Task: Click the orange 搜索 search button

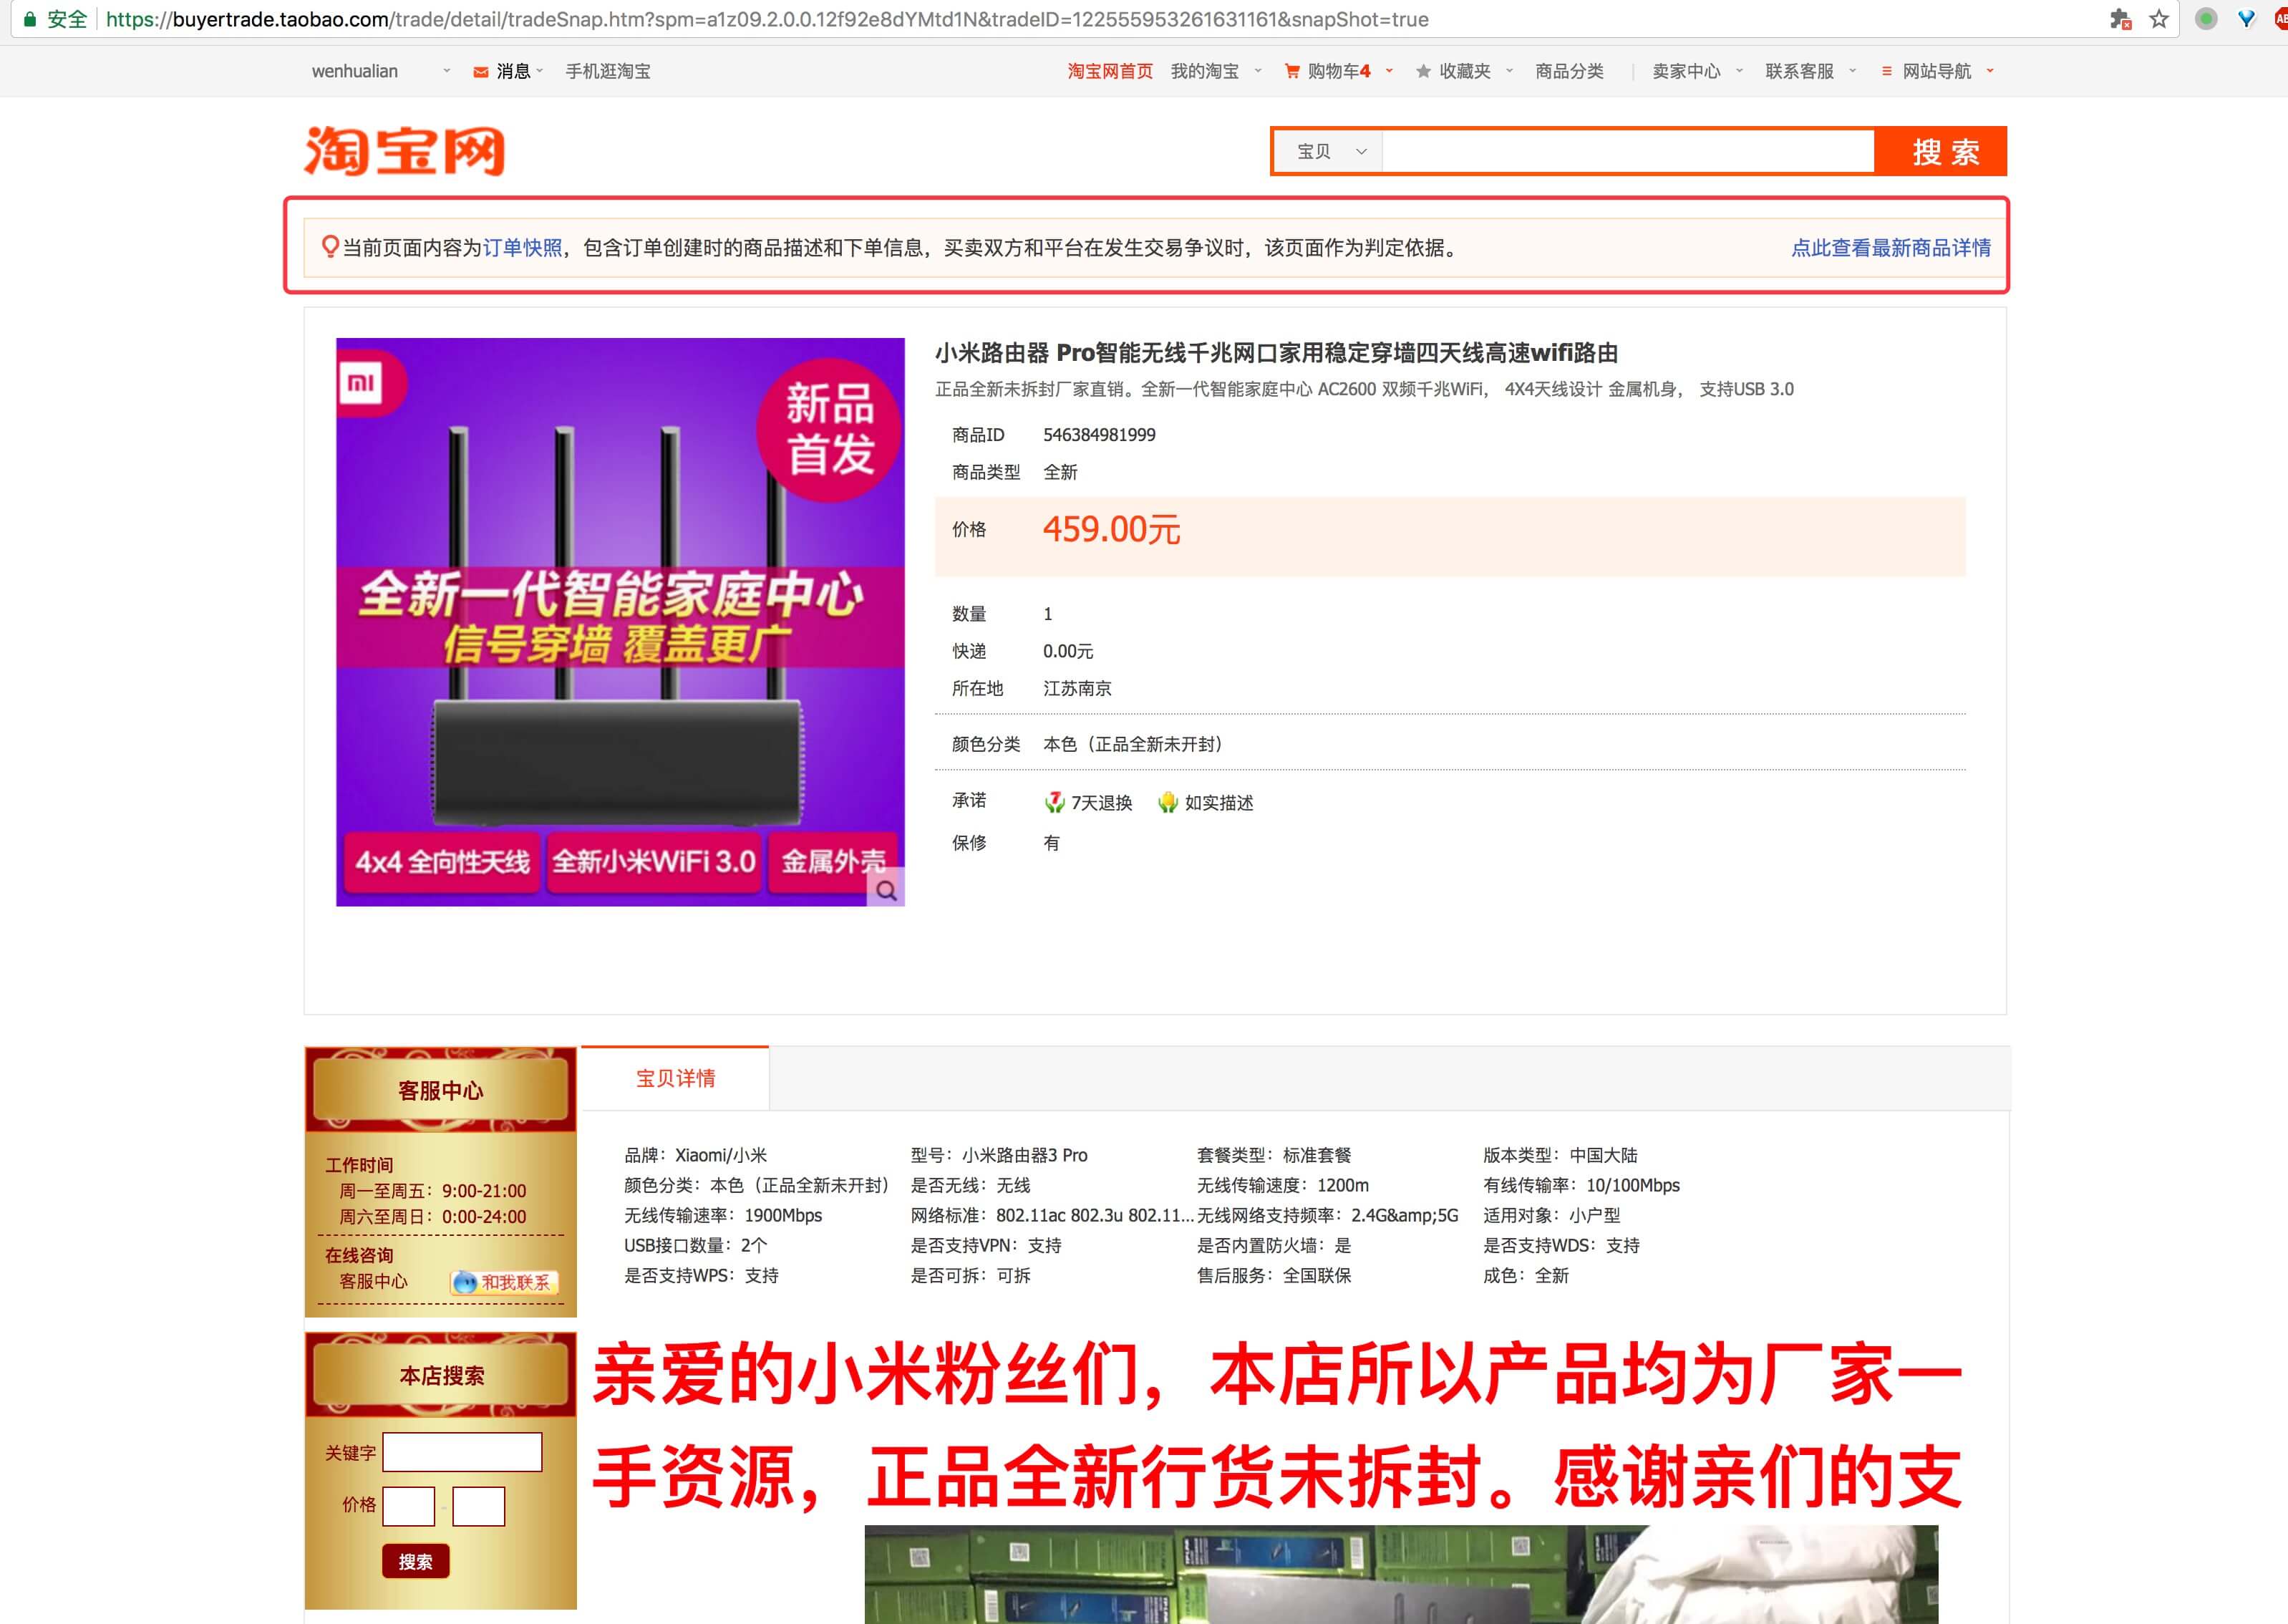Action: pyautogui.click(x=1942, y=151)
